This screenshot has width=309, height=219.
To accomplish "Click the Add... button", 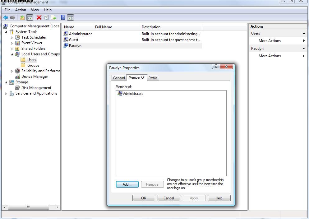I will click(127, 184).
